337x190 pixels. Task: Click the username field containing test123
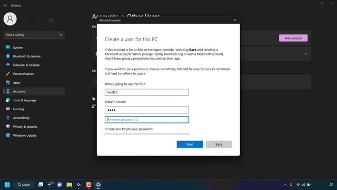click(147, 92)
